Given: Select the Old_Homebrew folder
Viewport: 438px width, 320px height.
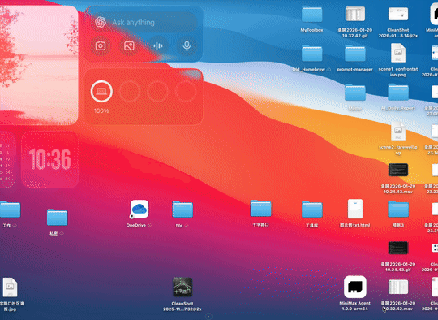Looking at the screenshot, I should click(311, 53).
